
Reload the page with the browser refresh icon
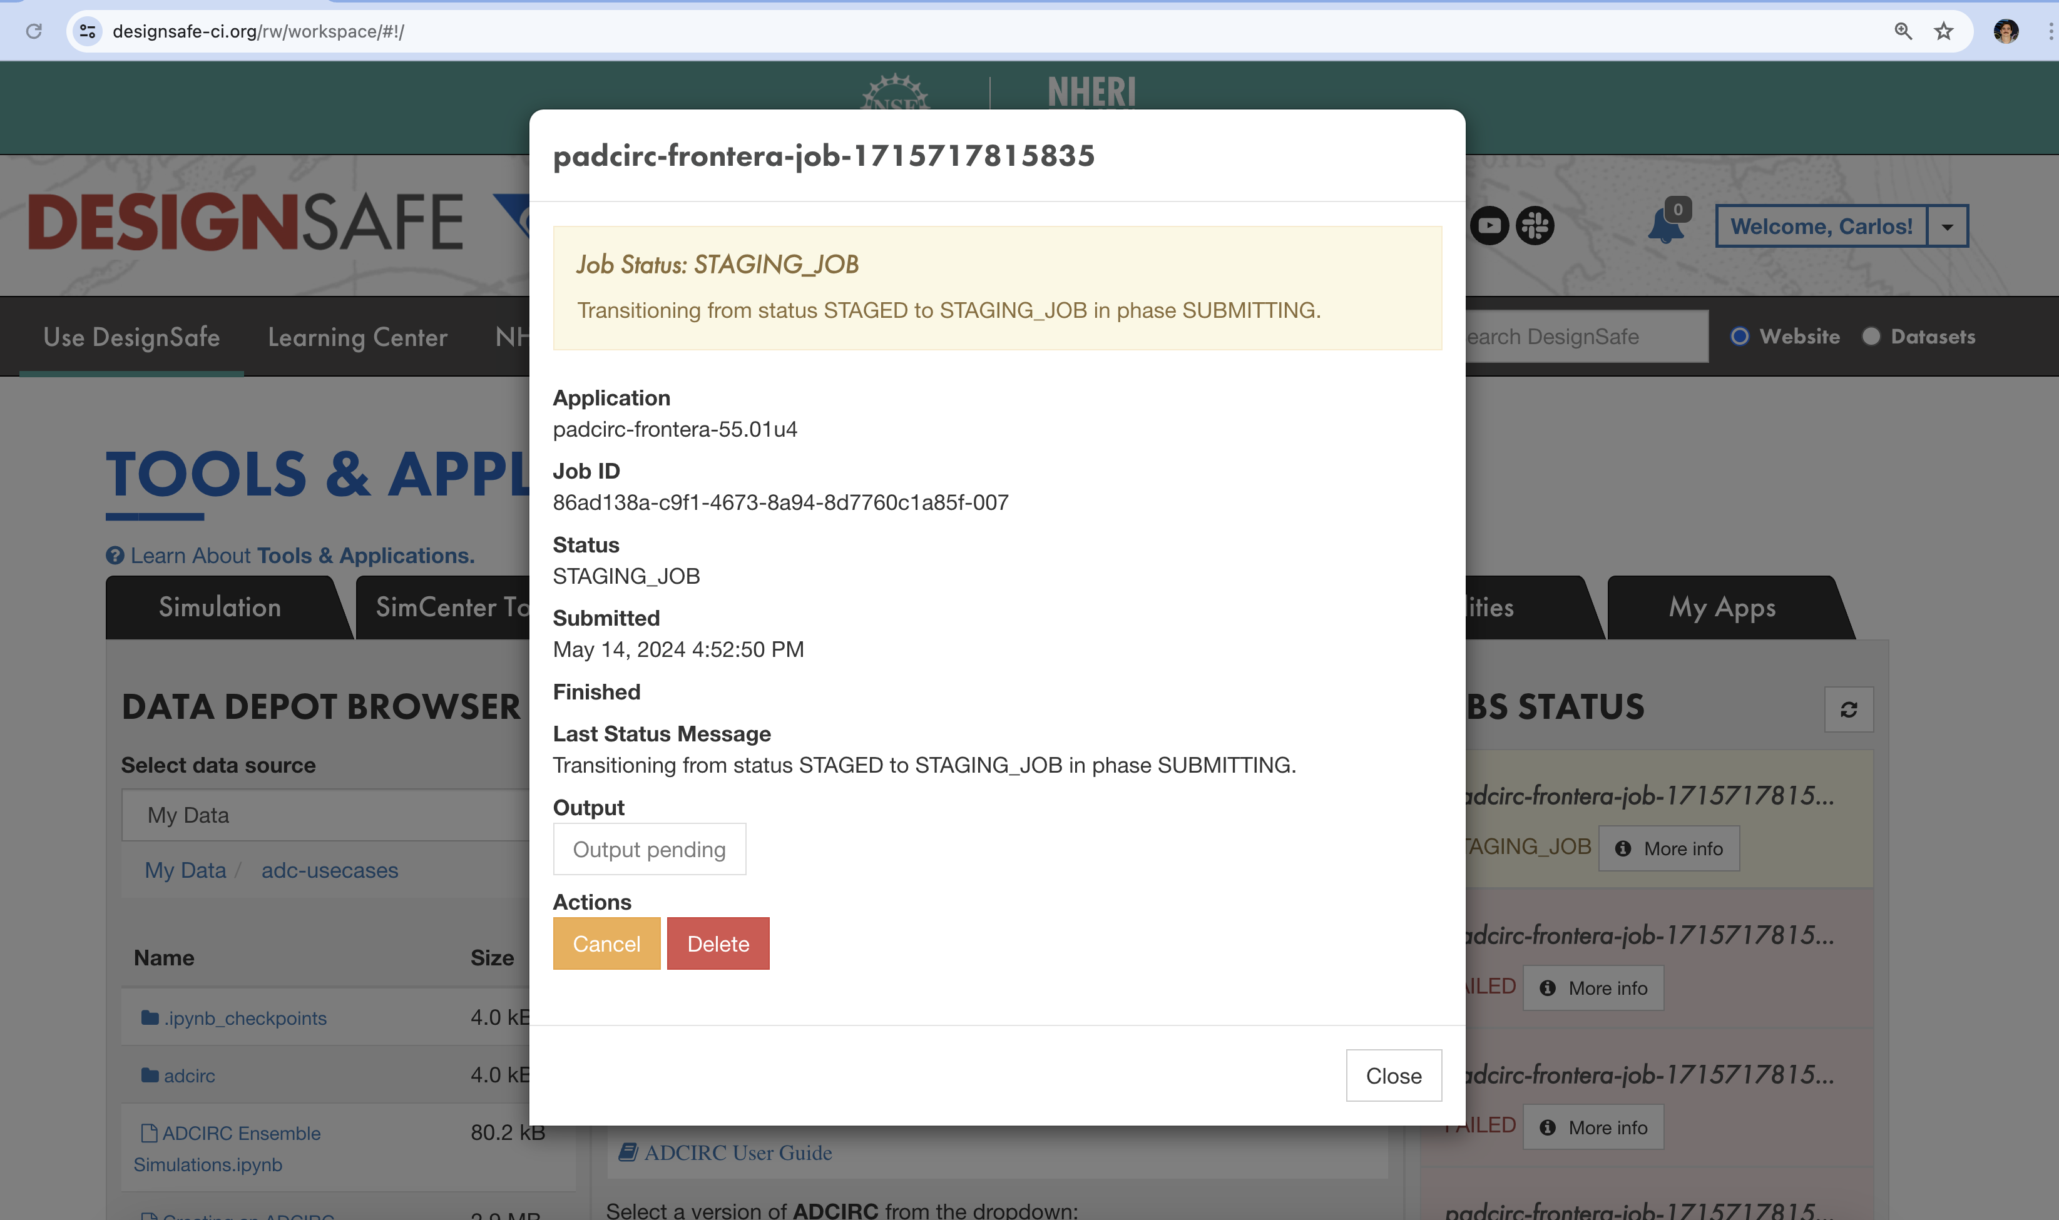tap(34, 31)
